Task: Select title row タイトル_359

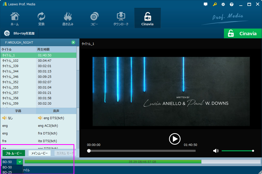Action: (x=38, y=103)
